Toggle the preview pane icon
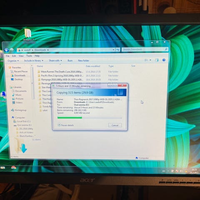 pos(157,60)
